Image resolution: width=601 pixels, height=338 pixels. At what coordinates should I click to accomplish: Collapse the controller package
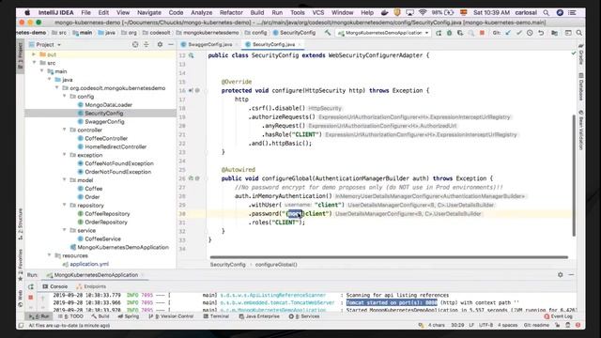[x=65, y=130]
